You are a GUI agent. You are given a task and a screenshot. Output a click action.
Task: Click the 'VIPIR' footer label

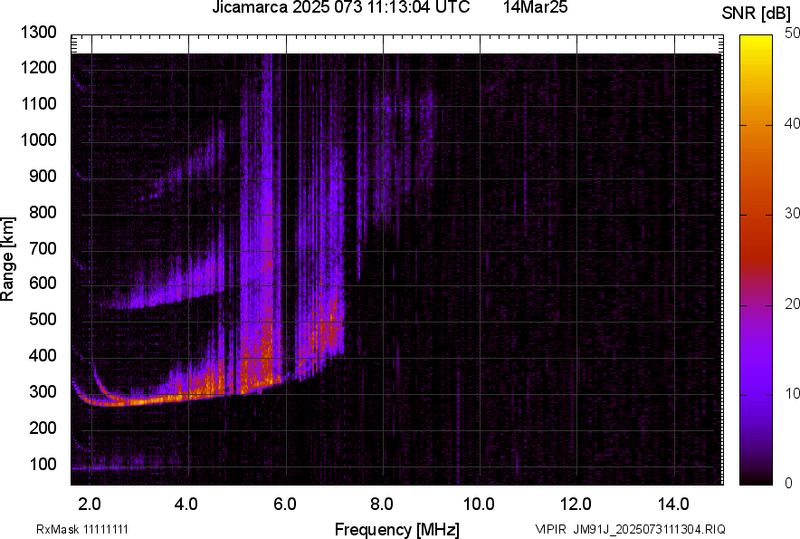point(550,529)
